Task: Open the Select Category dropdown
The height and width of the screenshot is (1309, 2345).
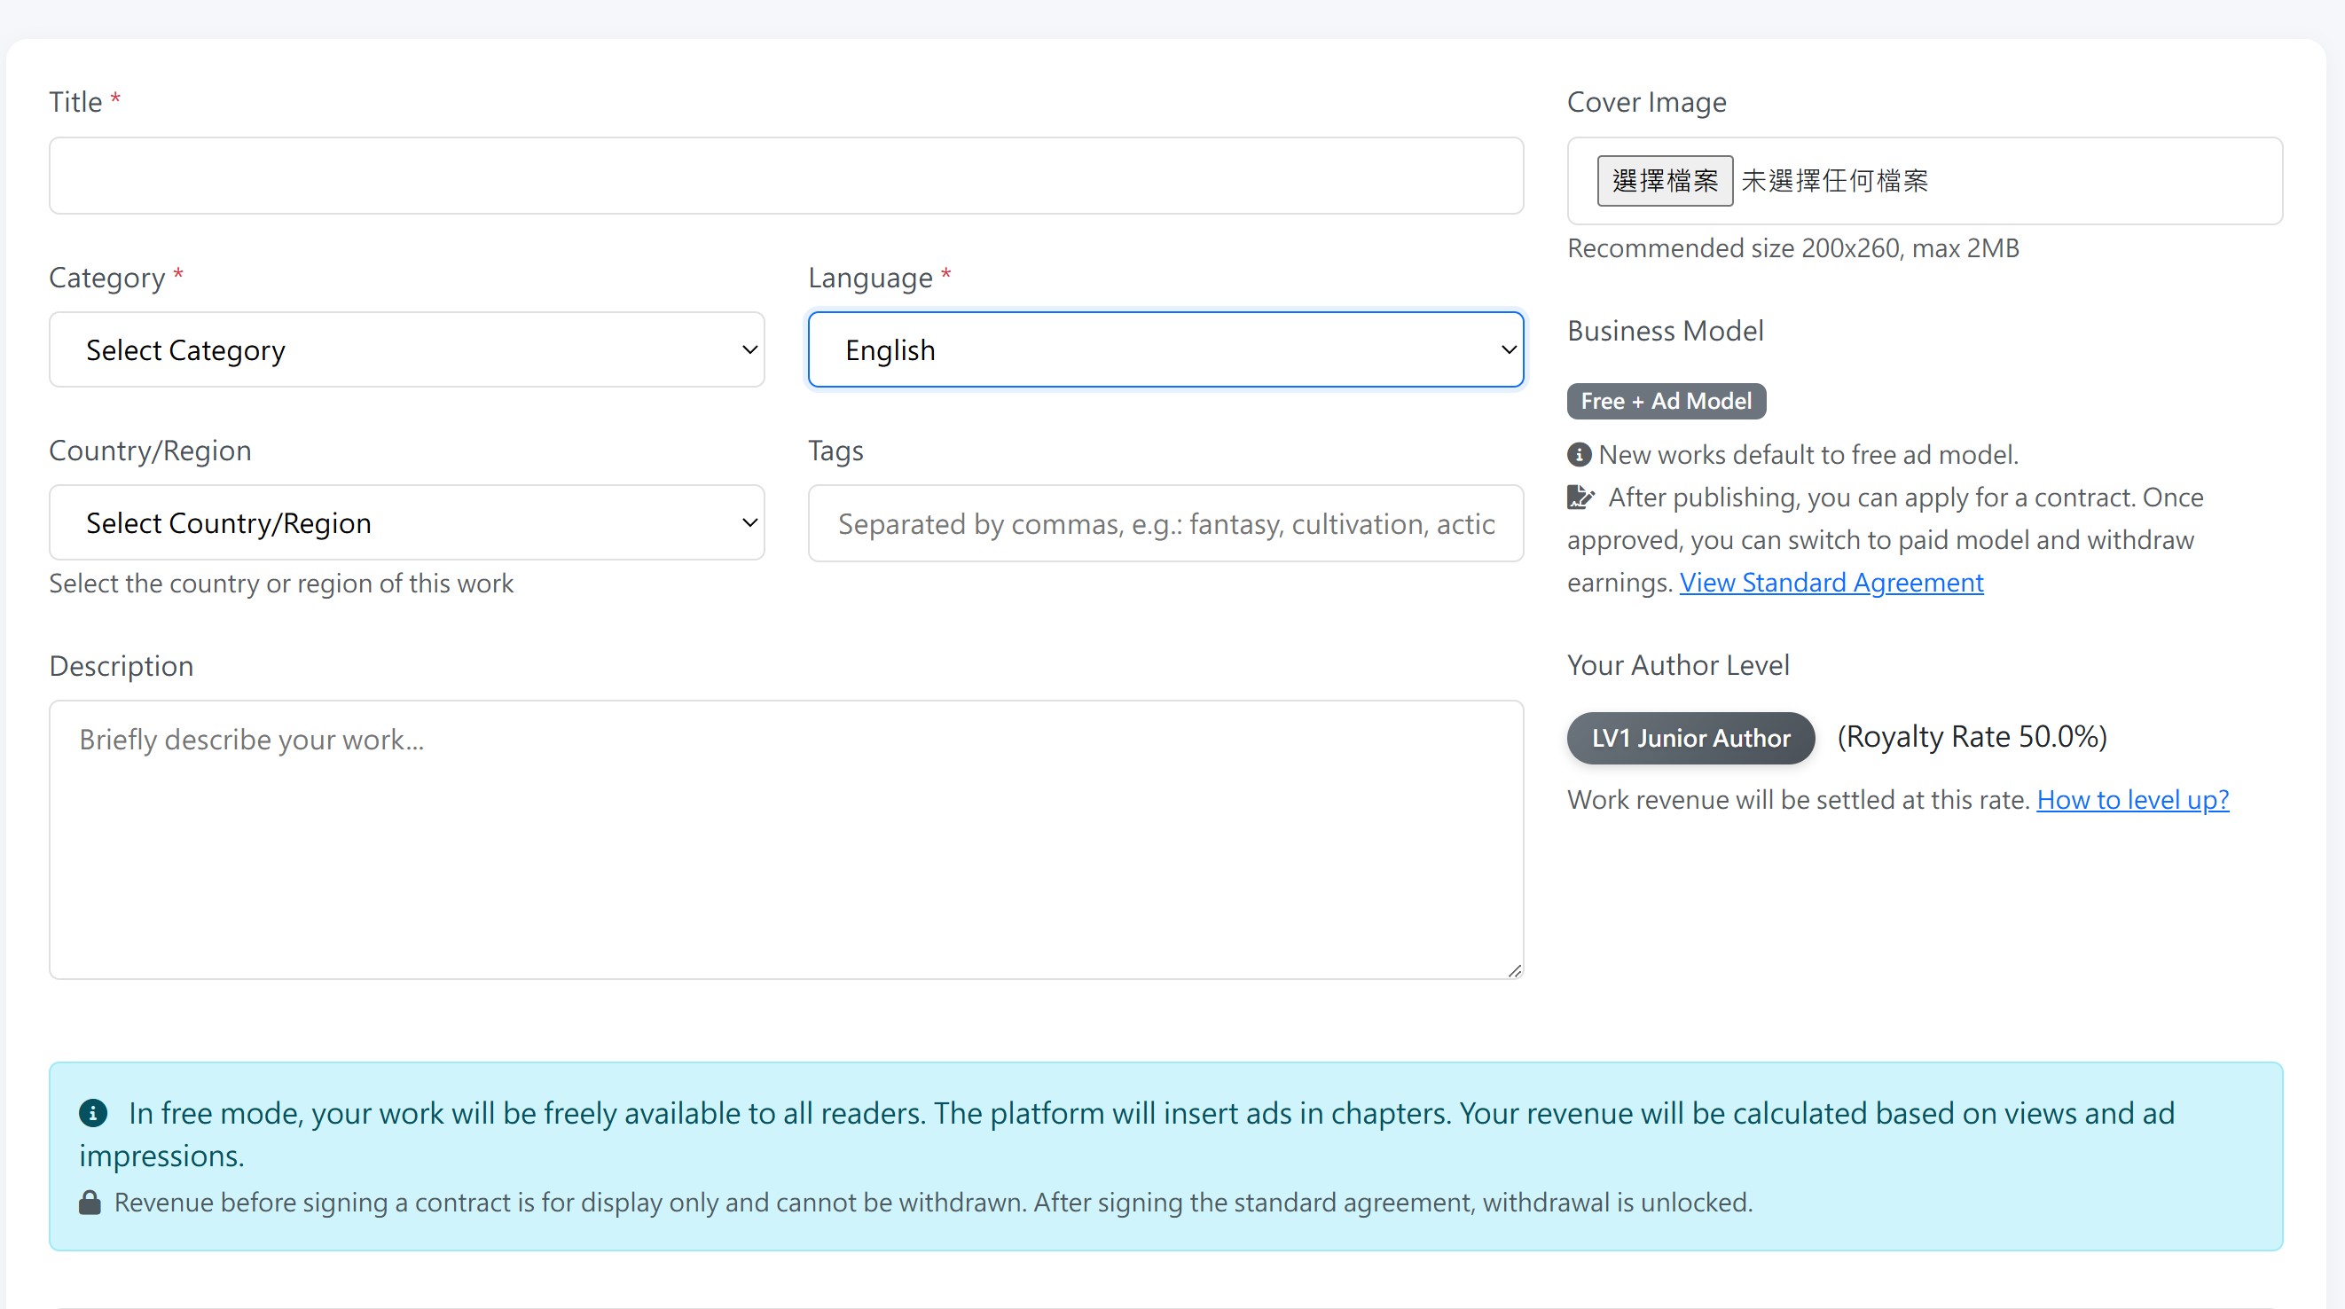Action: click(x=406, y=349)
